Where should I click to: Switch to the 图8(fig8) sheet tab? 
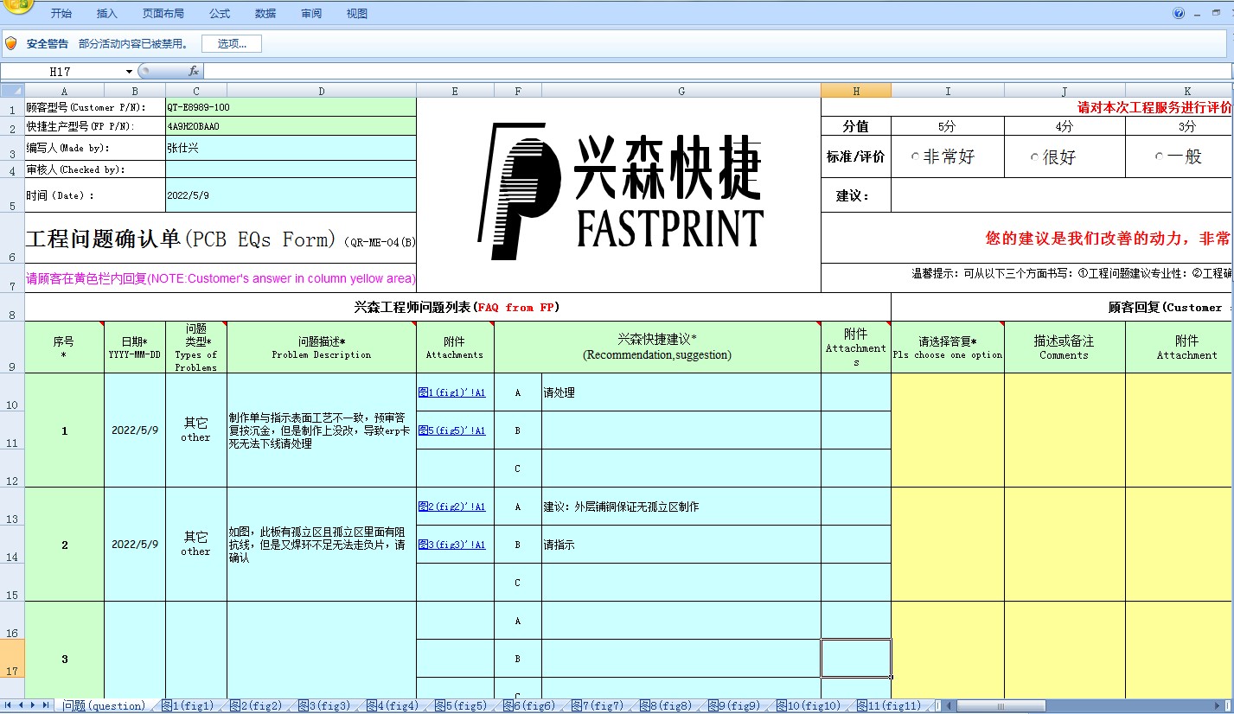(x=666, y=706)
